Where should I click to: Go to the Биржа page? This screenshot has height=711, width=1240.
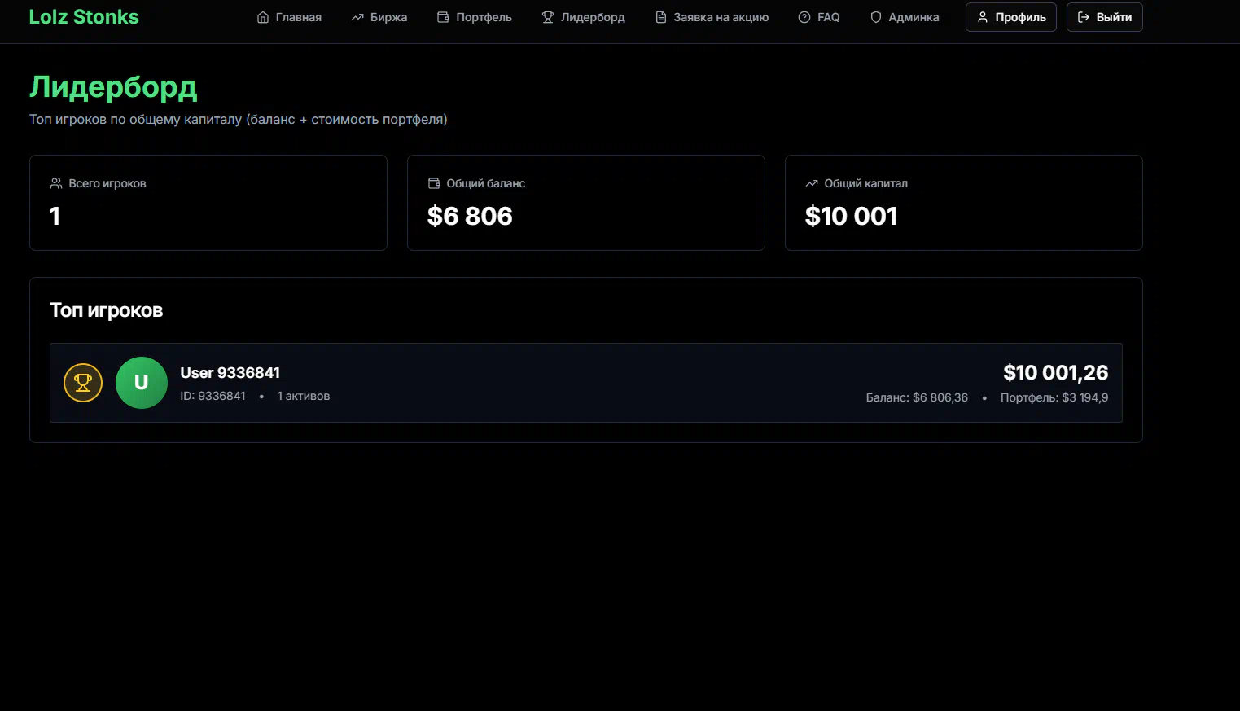(388, 17)
